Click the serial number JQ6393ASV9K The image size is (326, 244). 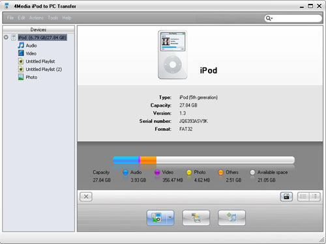[x=194, y=121]
